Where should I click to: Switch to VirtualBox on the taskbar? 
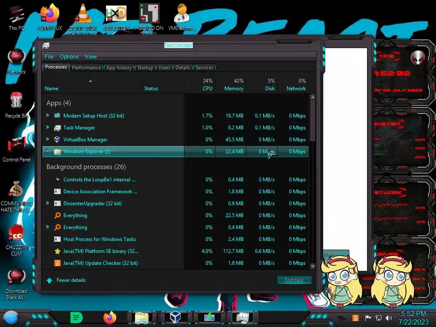click(175, 317)
